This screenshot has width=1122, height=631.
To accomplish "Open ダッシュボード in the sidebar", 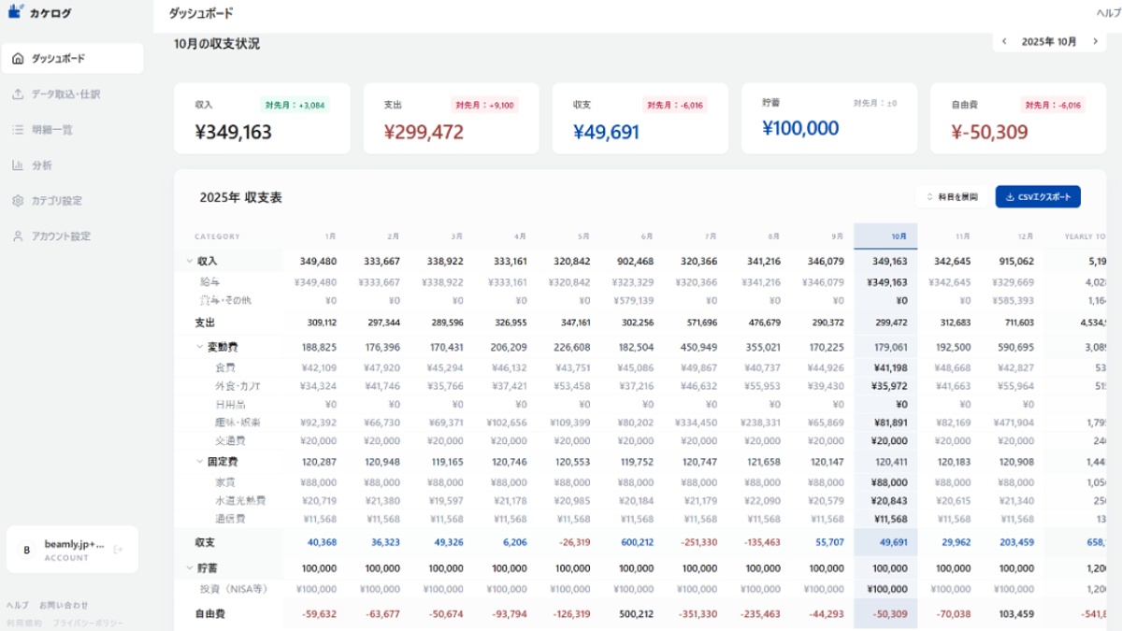I will click(x=72, y=59).
